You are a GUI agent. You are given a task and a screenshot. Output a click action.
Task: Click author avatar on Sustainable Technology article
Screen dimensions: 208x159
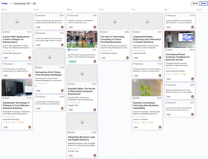click(30, 127)
